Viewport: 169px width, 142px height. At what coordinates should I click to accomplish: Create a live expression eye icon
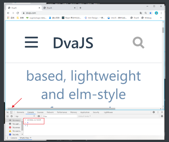coord(39,116)
